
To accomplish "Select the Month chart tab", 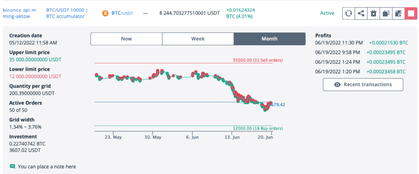I will 270,39.
